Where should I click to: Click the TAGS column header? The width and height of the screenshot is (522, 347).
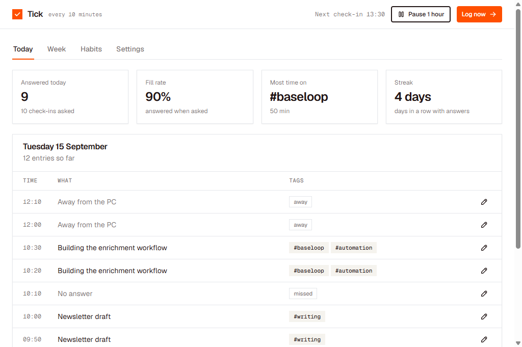[x=296, y=181]
